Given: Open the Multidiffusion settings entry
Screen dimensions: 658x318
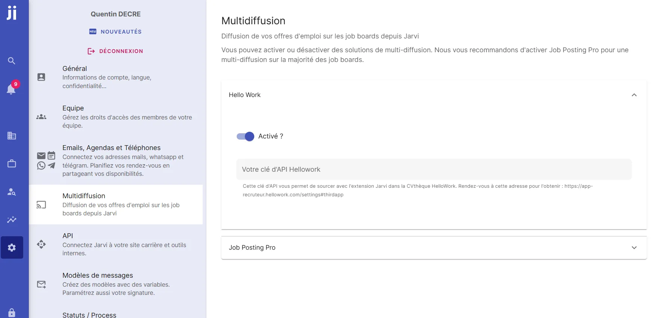Looking at the screenshot, I should click(116, 204).
